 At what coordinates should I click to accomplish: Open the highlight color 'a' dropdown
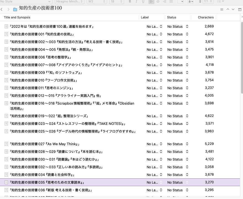[190, 2]
